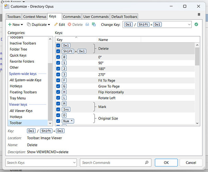
Task: Open the New dropdown menu
Action: click(x=16, y=25)
